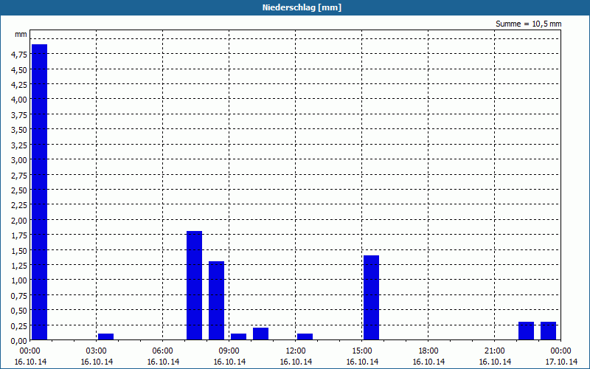Viewport: 590px width, 369px height.
Task: Select the "17.10.14" date label
Action: (561, 362)
